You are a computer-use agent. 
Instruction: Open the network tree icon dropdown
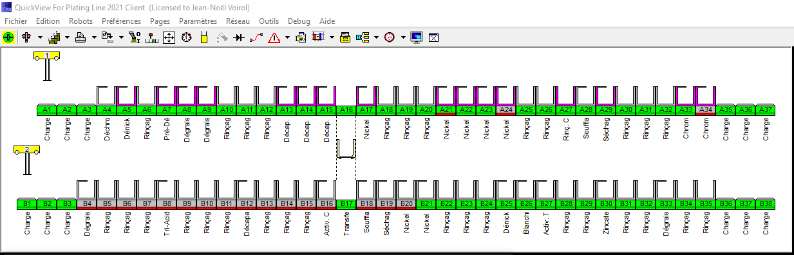[x=376, y=37]
